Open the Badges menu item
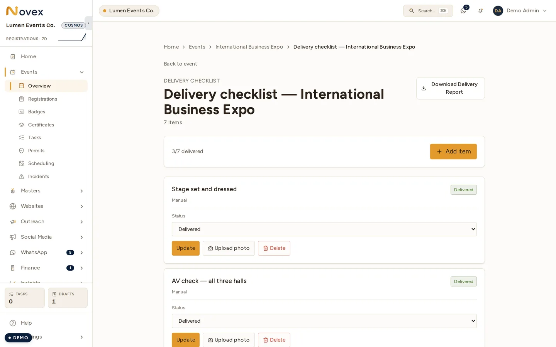 46,112
